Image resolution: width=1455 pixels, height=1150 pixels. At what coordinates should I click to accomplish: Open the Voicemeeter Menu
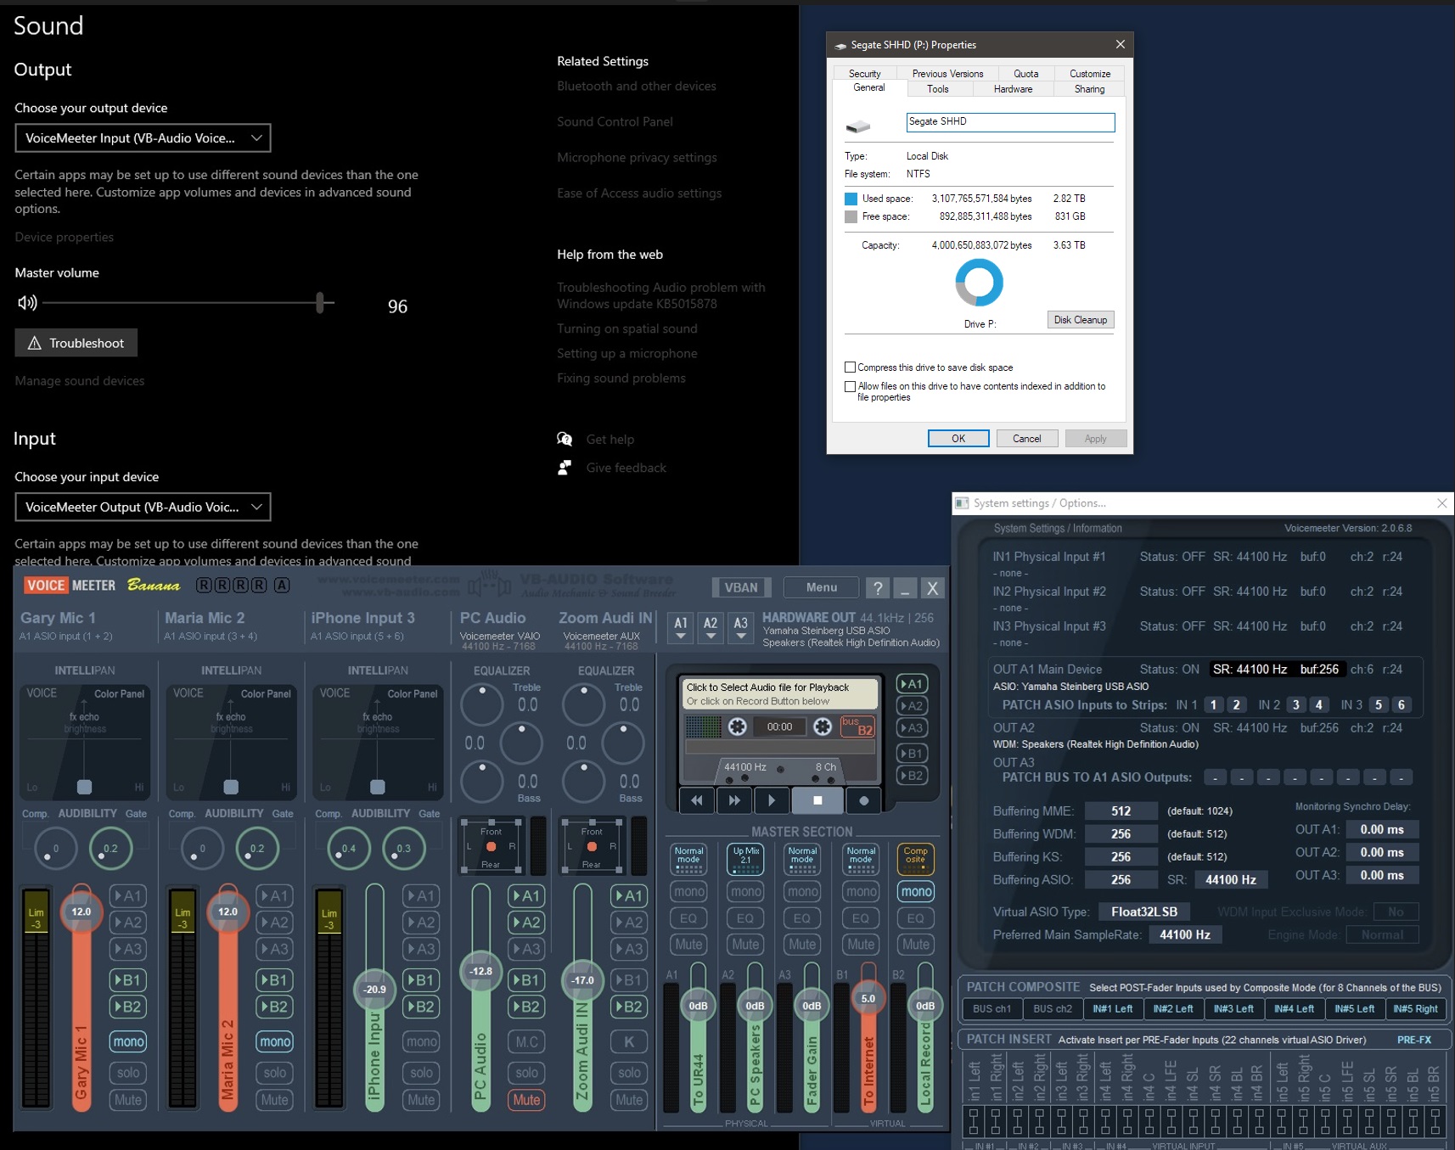click(820, 586)
